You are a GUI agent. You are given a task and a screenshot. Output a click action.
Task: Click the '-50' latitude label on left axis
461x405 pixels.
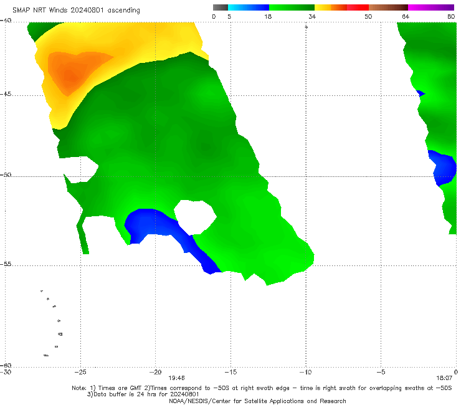tap(6, 174)
